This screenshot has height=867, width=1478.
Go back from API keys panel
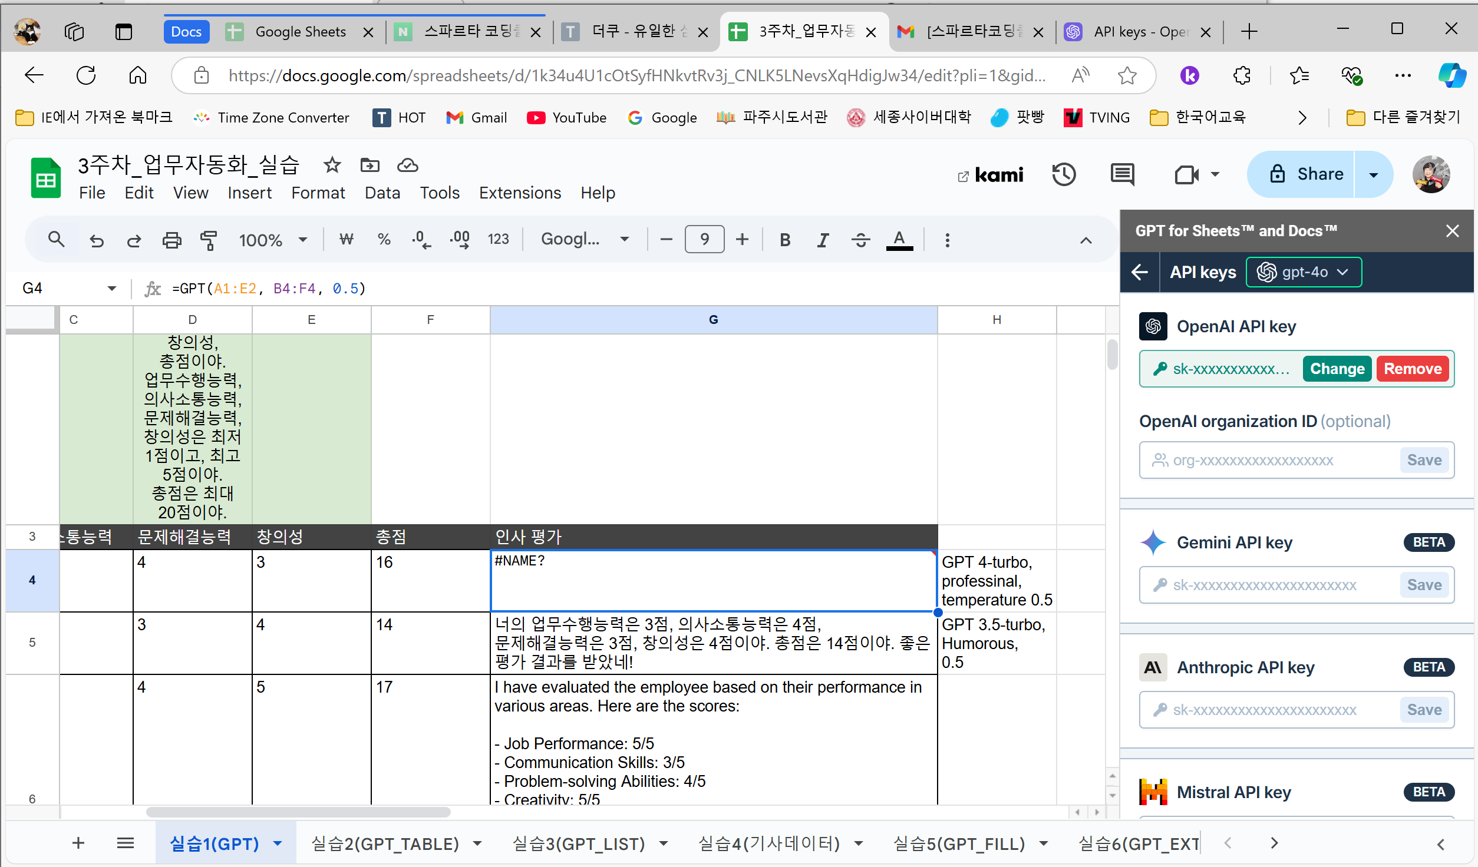[1140, 272]
